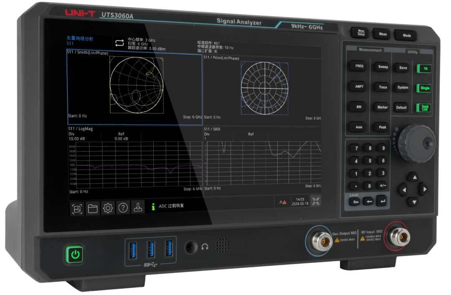The width and height of the screenshot is (451, 295).
Task: Tap the LogMag Div 10.00 dB value
Action: tap(76, 139)
